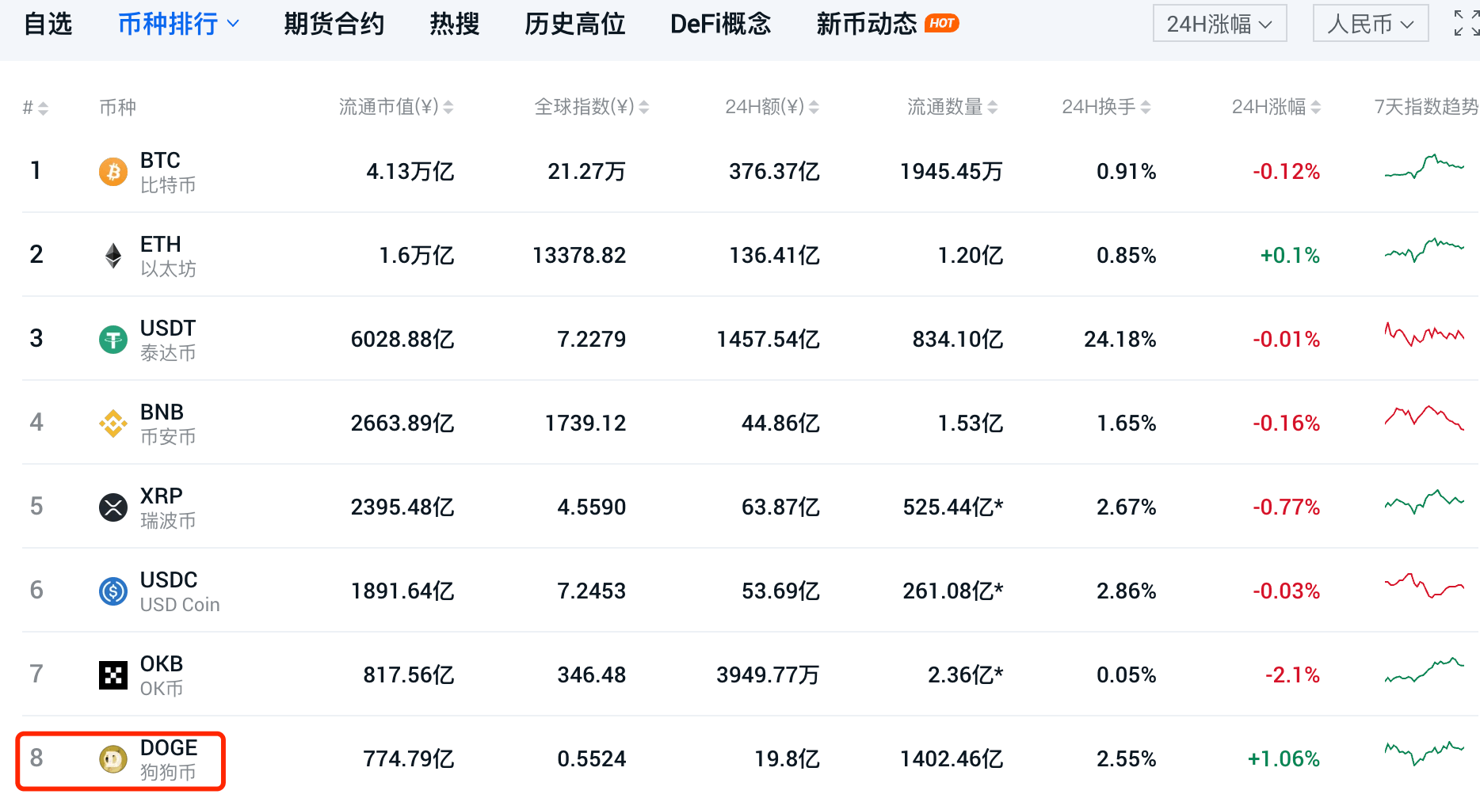This screenshot has width=1480, height=798.
Task: Open the 新币动态 HOT link
Action: tap(887, 24)
